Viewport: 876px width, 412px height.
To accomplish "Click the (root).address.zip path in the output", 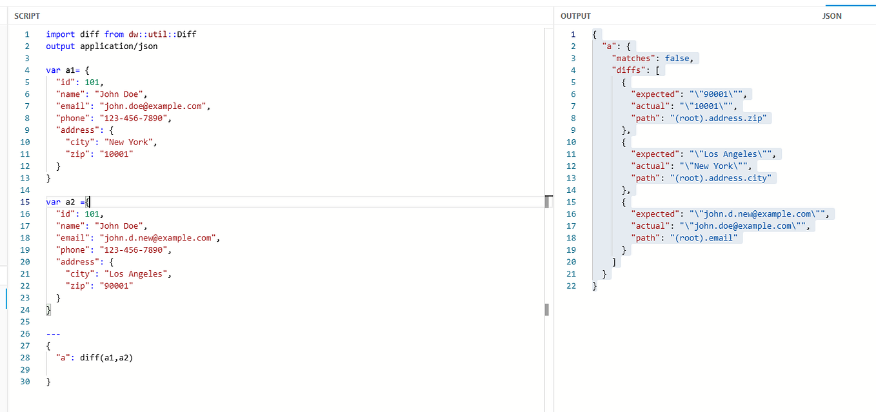I will (x=718, y=117).
